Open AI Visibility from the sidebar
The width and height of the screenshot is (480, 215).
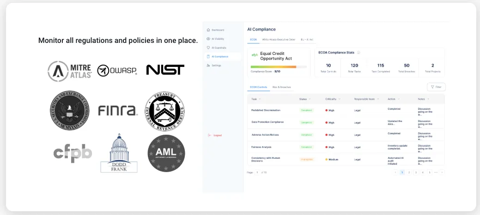click(x=215, y=39)
